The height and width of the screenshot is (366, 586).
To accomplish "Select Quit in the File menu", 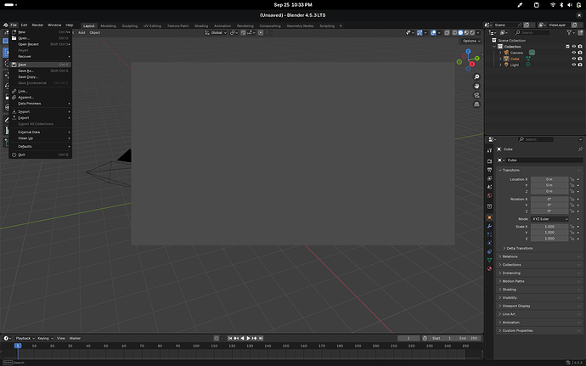I will pos(22,155).
